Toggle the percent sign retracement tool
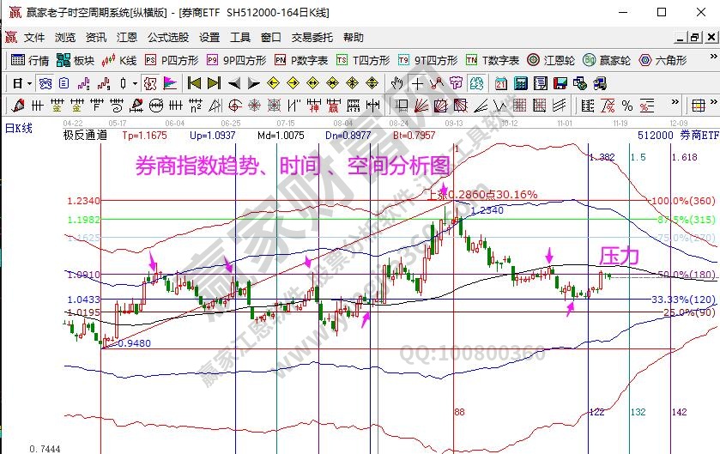The height and width of the screenshot is (454, 720). click(x=627, y=106)
